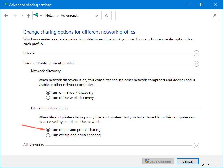Image resolution: width=223 pixels, height=168 pixels.
Task: Click the Private profile label
Action: point(29,53)
